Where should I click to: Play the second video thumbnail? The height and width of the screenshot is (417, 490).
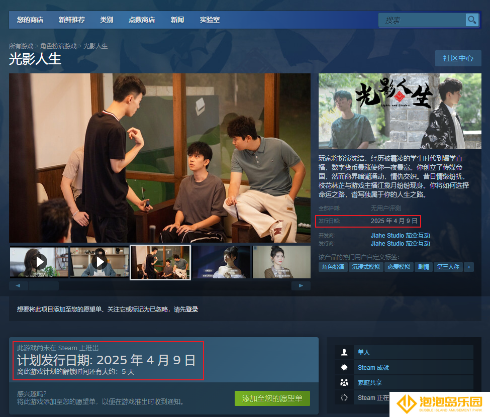100,262
